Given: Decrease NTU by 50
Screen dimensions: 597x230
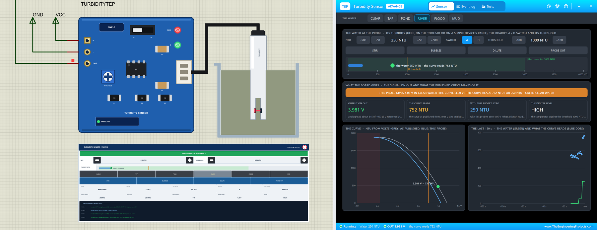Looking at the screenshot, I should (378, 40).
